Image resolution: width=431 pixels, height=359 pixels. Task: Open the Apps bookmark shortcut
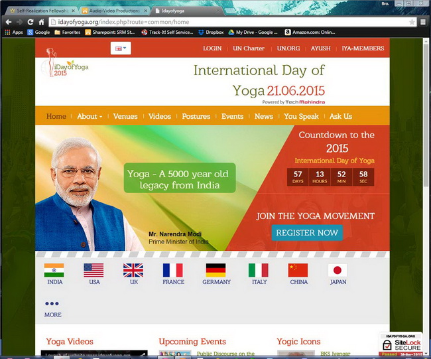14,33
